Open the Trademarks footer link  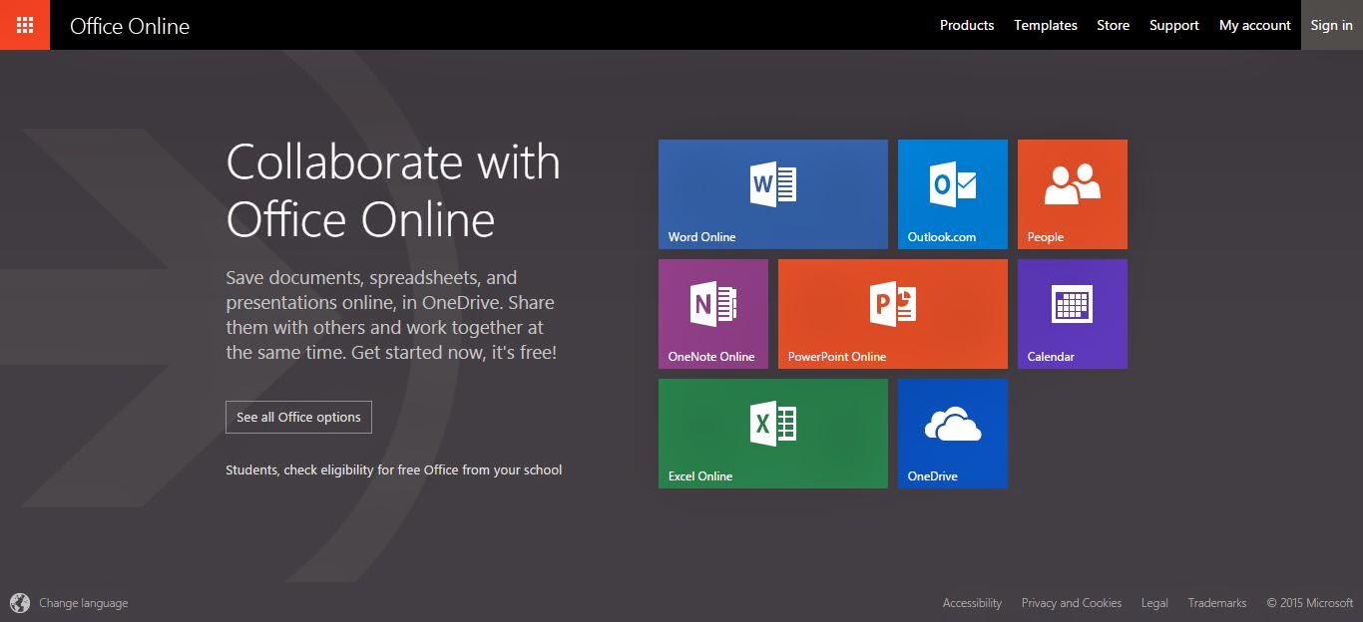tap(1217, 603)
